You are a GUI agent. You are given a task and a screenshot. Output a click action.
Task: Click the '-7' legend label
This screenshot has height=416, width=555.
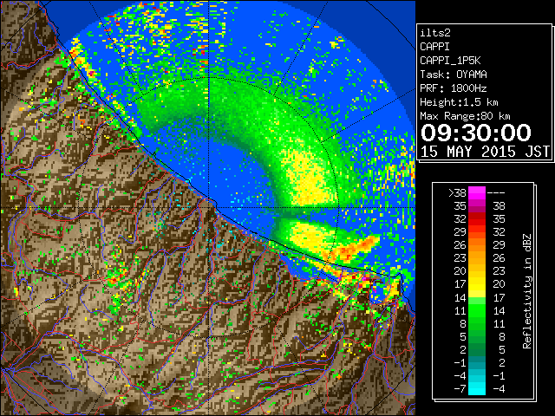coord(460,389)
